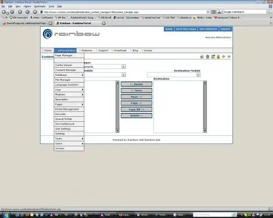Screen dimensions: 273x218
Task: Expand the Logs submenu
Action: coord(69,90)
